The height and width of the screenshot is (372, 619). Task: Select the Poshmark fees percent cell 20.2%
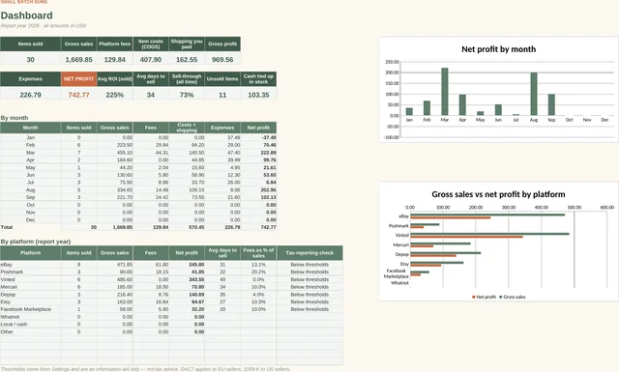258,272
